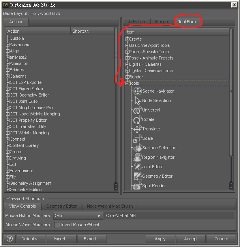Collapse the Tools toolbar group
240x247 pixels.
pyautogui.click(x=127, y=84)
